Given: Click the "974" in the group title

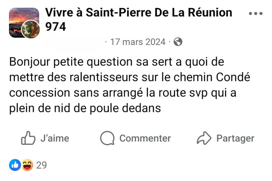Looking at the screenshot, I should pyautogui.click(x=56, y=26).
